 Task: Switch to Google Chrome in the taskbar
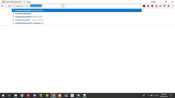click(54, 96)
